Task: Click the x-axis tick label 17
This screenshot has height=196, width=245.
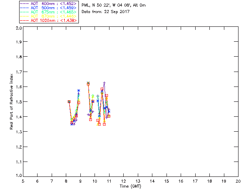Action: click(195, 181)
